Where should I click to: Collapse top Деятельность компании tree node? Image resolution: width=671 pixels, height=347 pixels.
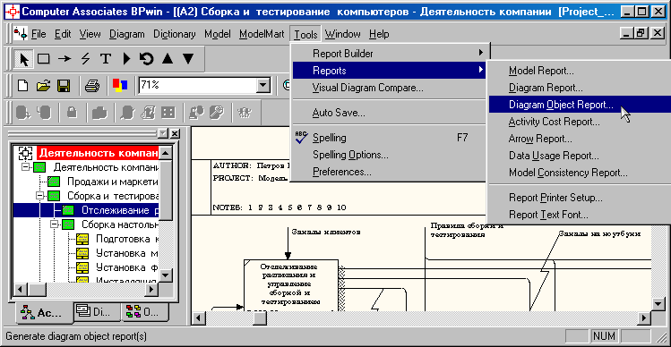[x=25, y=167]
